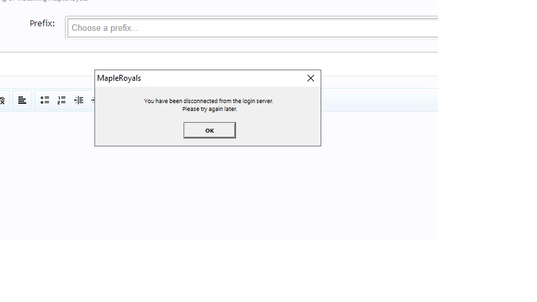
Task: Click the MapleRoyals dialog title
Action: click(x=119, y=78)
